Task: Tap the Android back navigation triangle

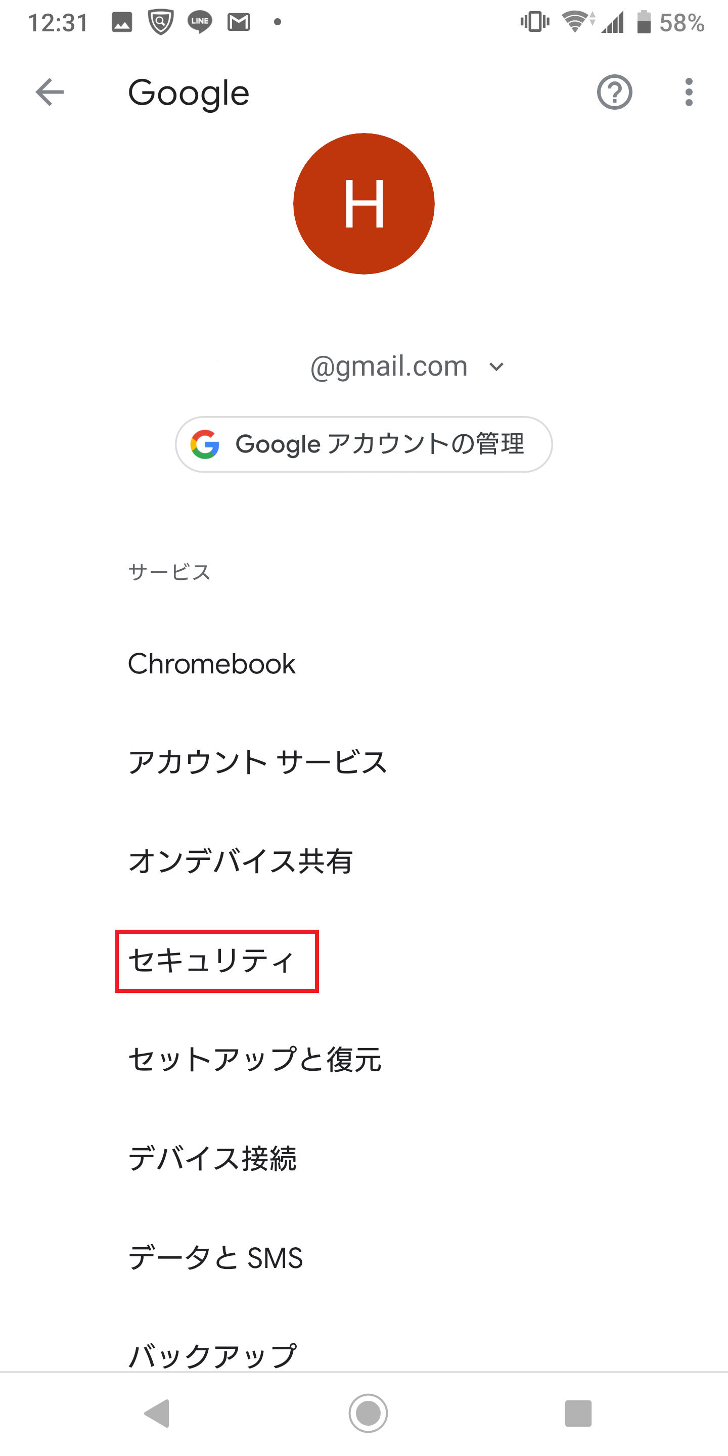Action: [157, 1413]
